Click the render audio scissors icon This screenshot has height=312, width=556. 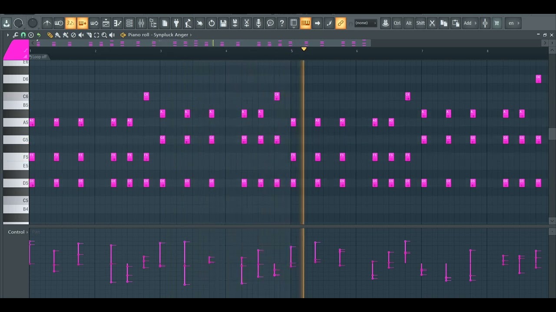[x=247, y=23]
